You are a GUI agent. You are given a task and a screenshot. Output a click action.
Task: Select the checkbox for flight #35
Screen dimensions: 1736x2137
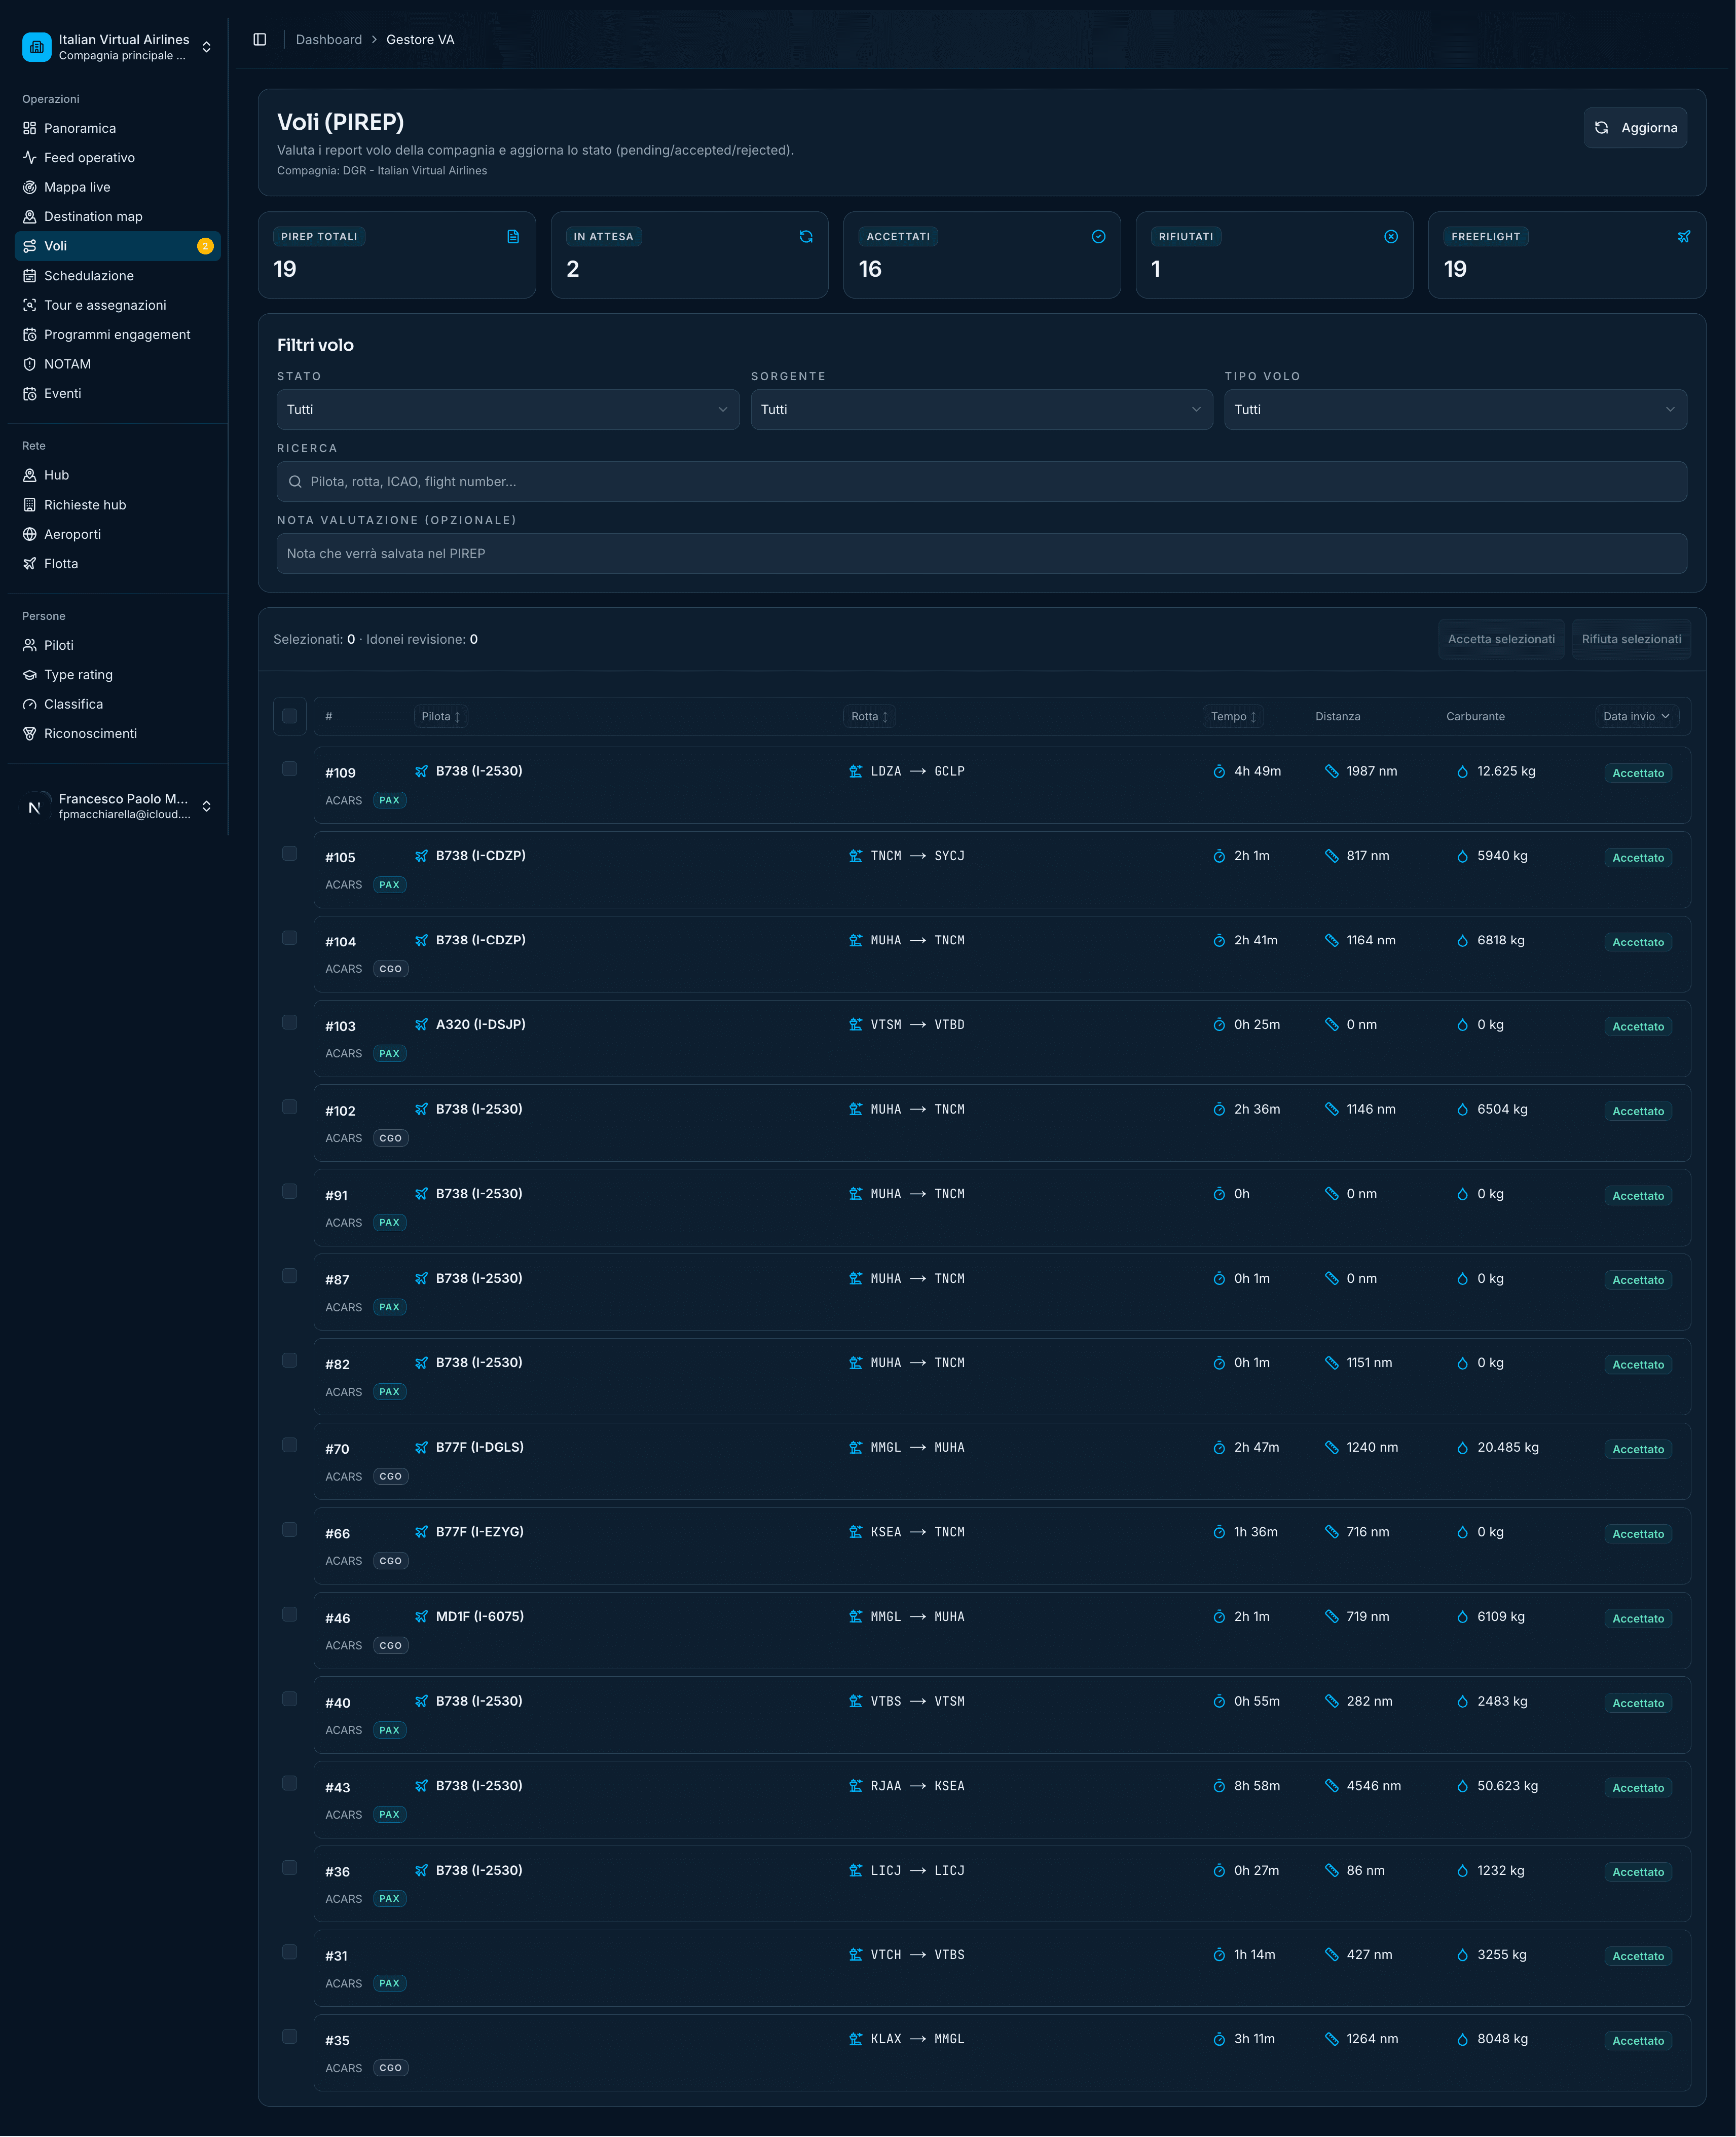click(x=290, y=2036)
